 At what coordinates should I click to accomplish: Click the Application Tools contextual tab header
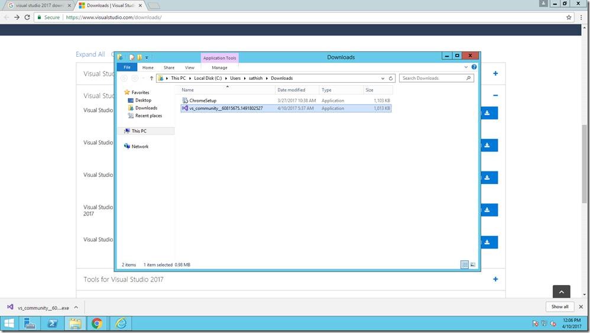tap(220, 58)
